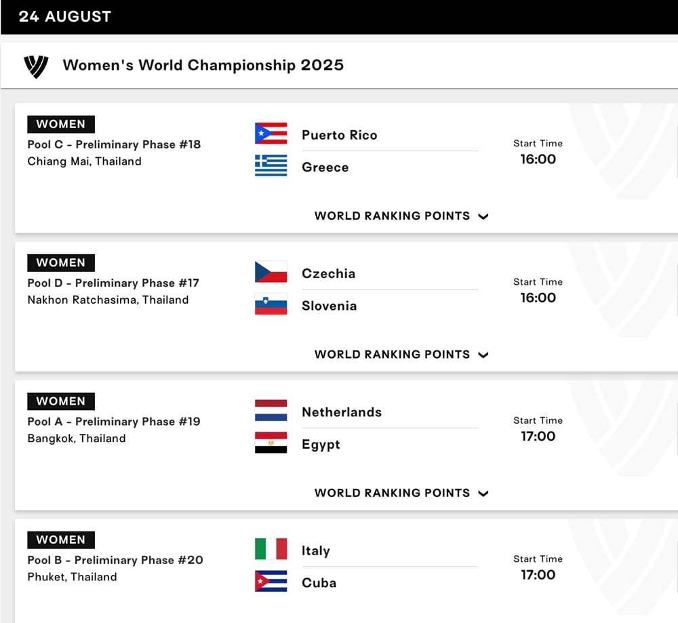Open Pool C Preliminary Phase #18 match details
The image size is (678, 623).
tap(114, 144)
